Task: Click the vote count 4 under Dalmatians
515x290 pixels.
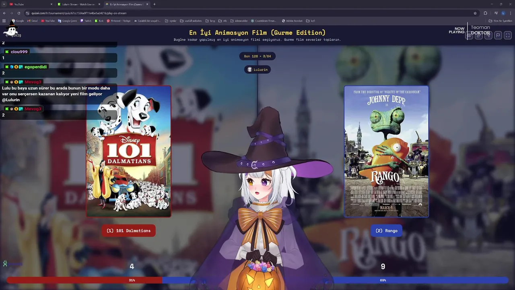Action: (132, 266)
